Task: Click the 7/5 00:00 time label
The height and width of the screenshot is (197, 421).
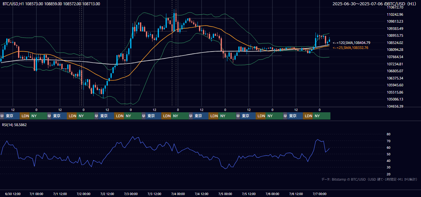Action: [225, 194]
